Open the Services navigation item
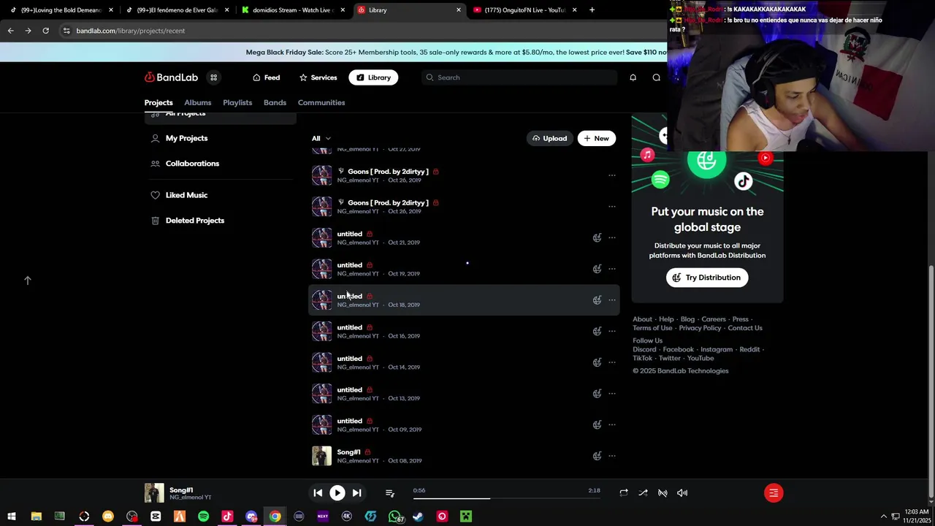The height and width of the screenshot is (526, 935). coord(318,77)
